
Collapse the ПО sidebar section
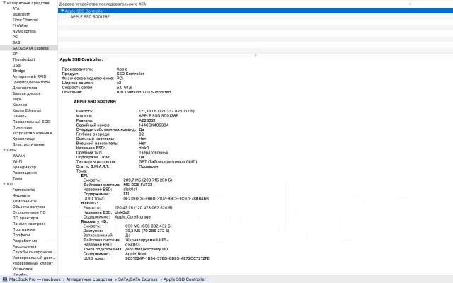coord(4,184)
